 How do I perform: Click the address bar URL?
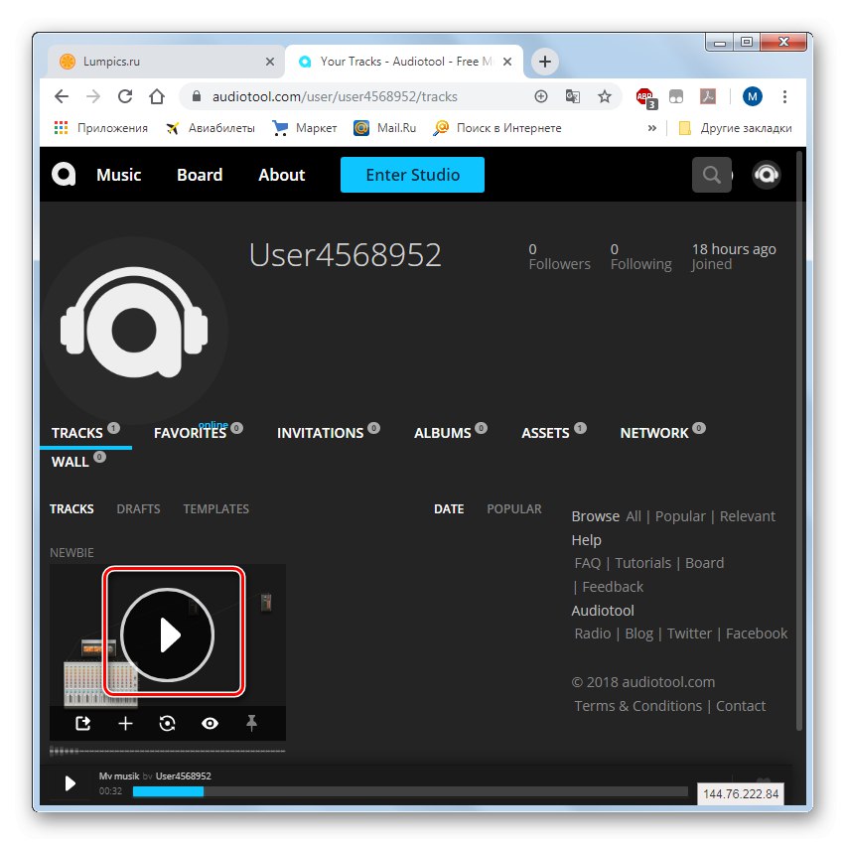(x=335, y=96)
